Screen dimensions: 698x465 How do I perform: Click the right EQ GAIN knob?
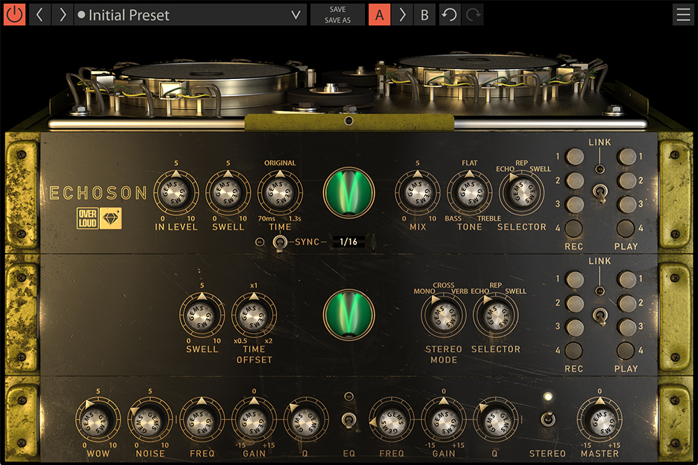tap(444, 420)
